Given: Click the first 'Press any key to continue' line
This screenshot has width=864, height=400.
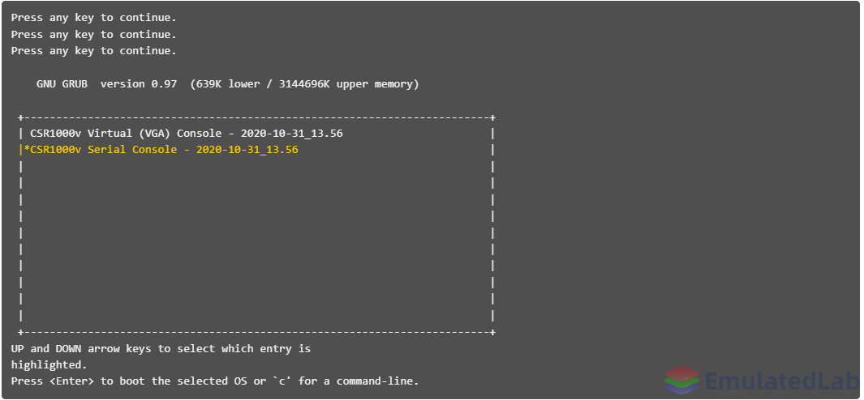Looking at the screenshot, I should coord(93,18).
